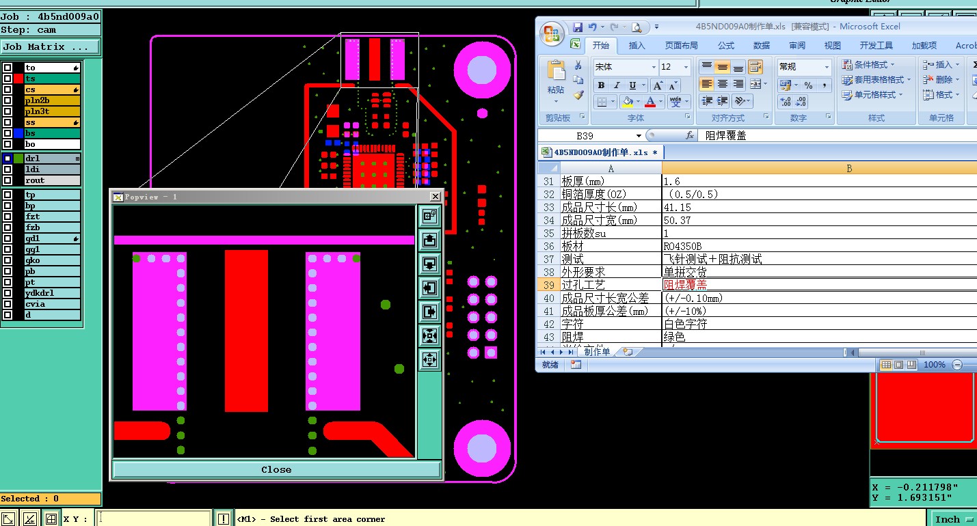Switch to the 插入 ribbon tab
The height and width of the screenshot is (526, 977).
637,46
